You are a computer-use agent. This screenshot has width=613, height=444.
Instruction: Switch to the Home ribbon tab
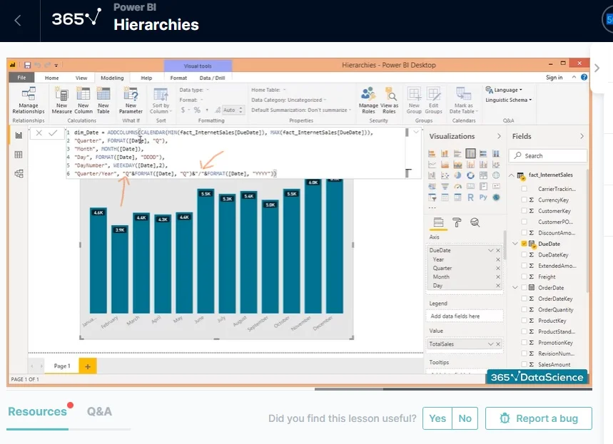pos(52,78)
